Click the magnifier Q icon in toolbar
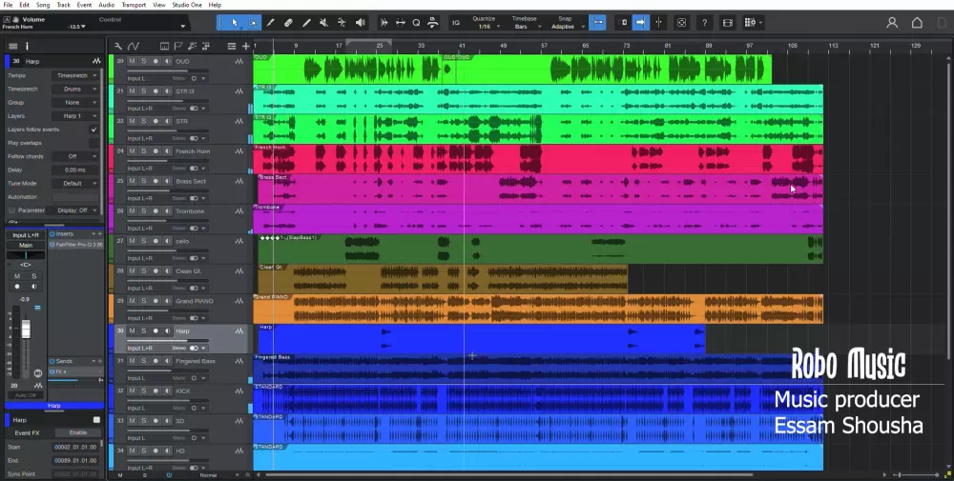The width and height of the screenshot is (954, 481). click(x=416, y=23)
